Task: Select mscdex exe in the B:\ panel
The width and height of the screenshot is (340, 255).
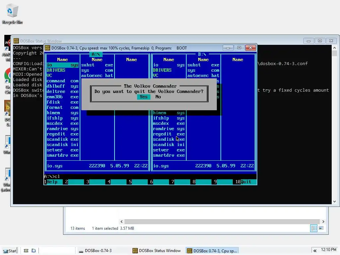Action: tap(169, 123)
